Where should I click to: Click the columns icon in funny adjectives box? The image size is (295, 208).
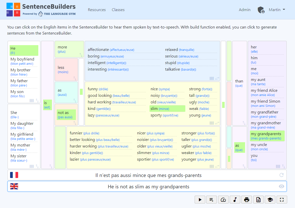point(212,123)
